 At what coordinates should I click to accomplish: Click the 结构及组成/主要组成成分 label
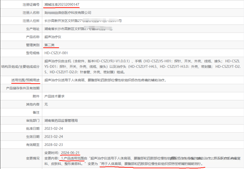click(21, 66)
